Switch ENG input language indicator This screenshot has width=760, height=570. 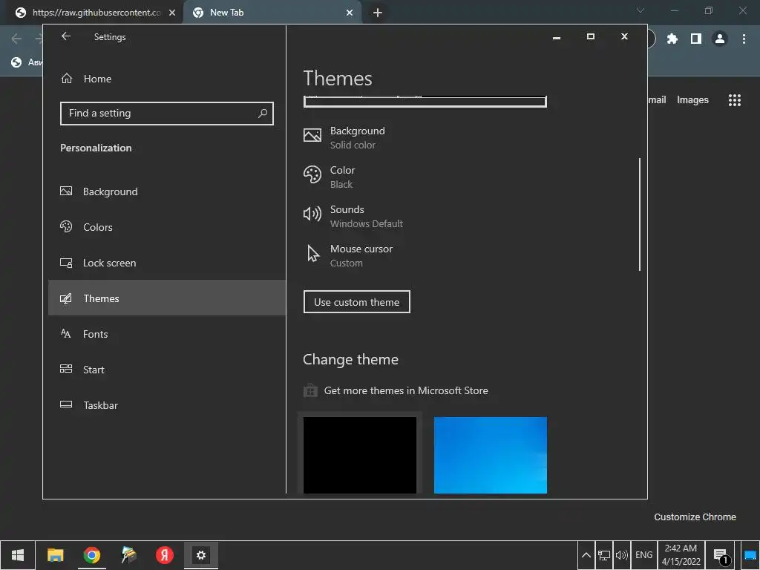pyautogui.click(x=644, y=555)
